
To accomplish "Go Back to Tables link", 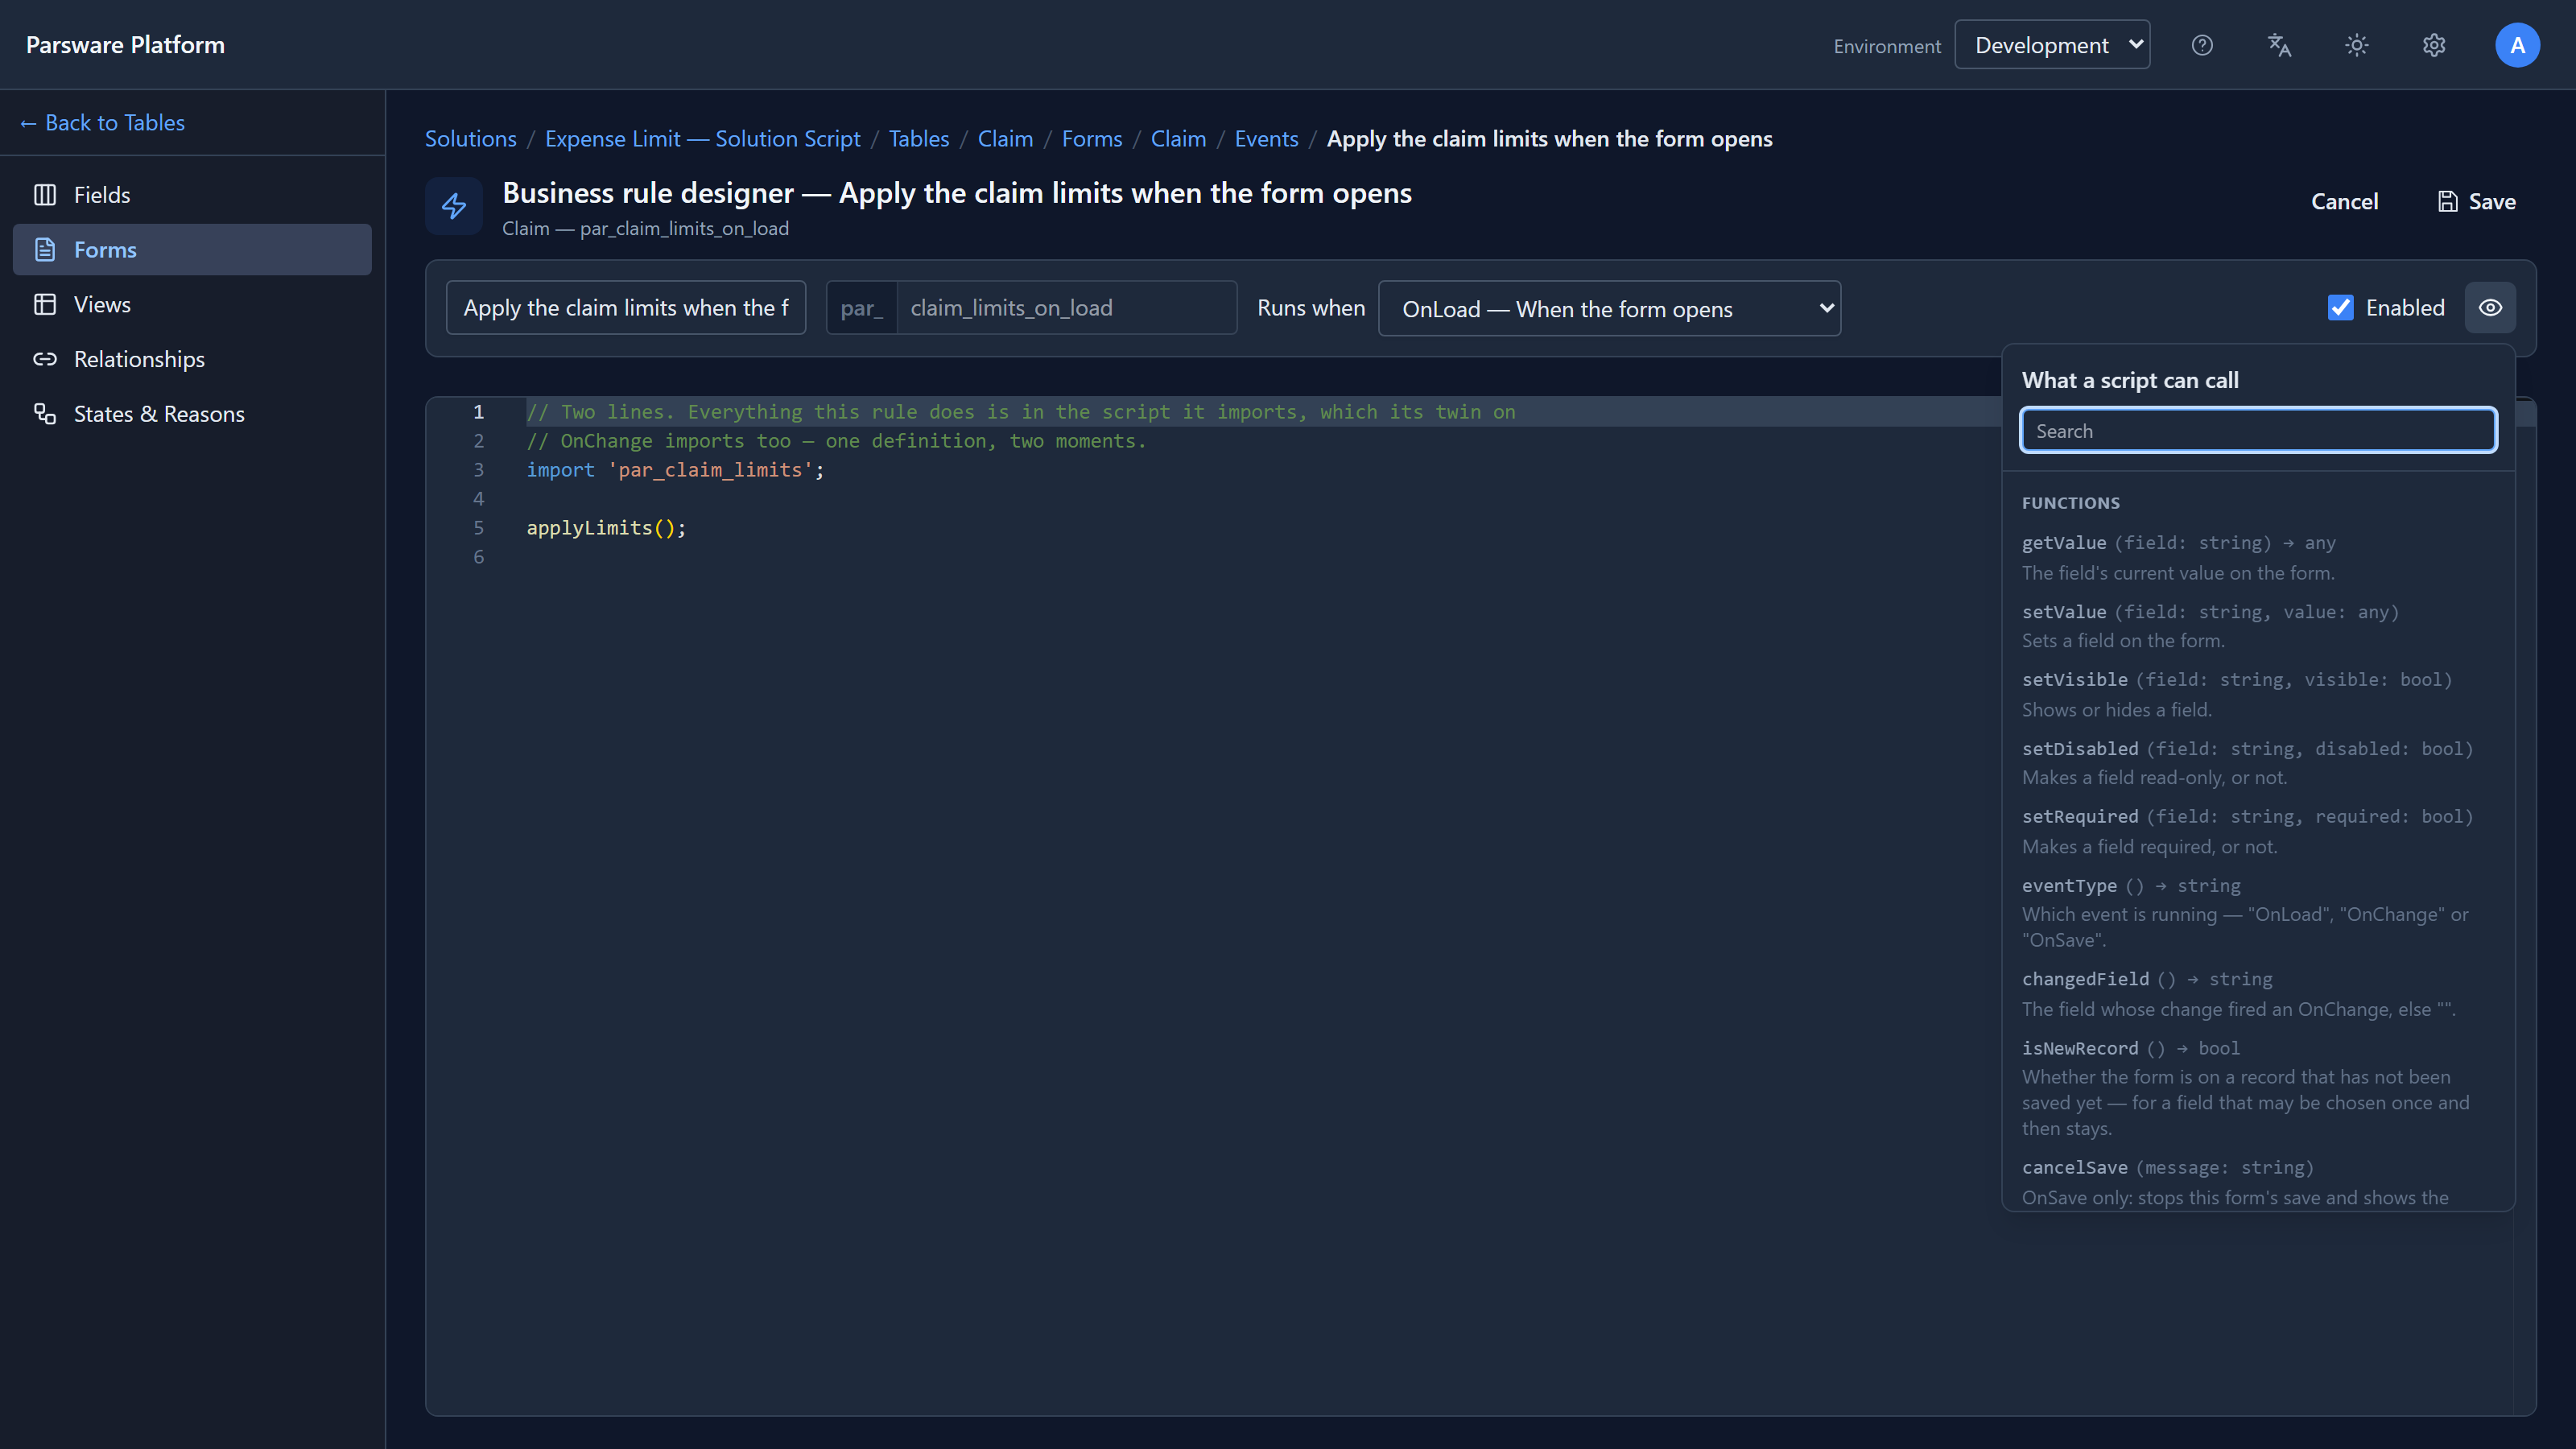I will pyautogui.click(x=102, y=123).
